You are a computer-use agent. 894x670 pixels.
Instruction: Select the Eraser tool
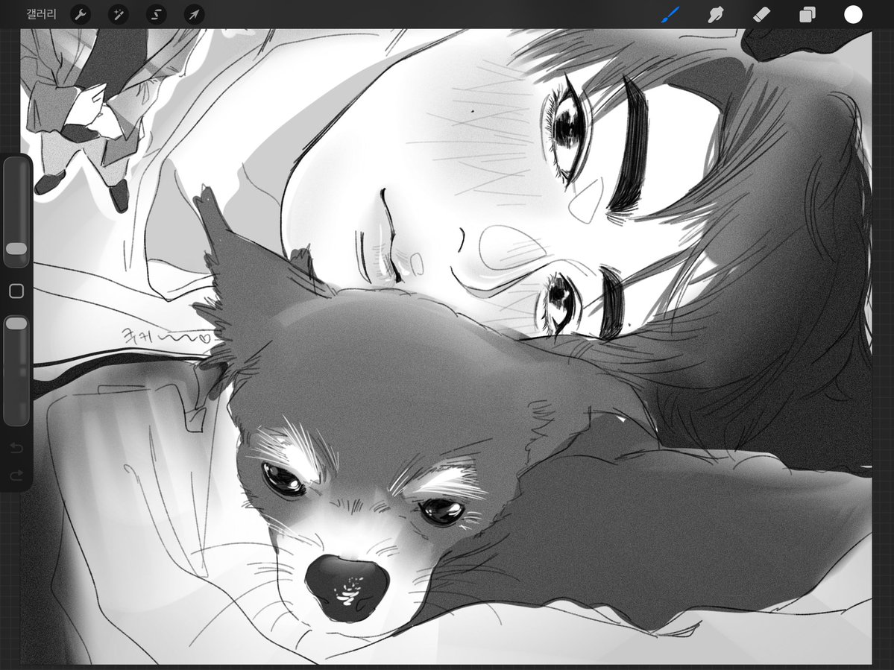(x=762, y=14)
